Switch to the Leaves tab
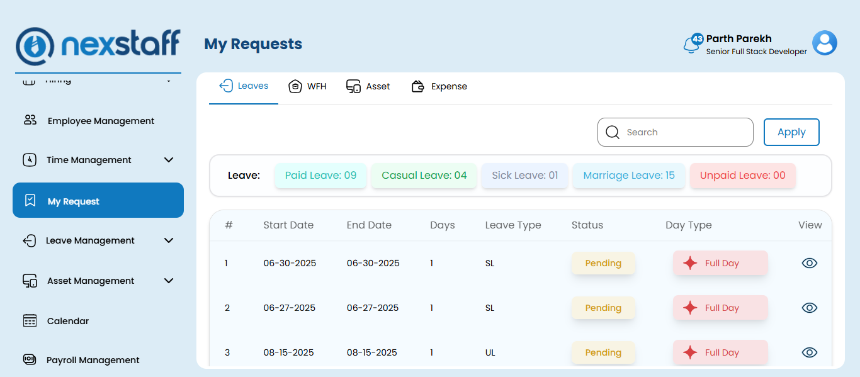Image resolution: width=860 pixels, height=377 pixels. (244, 86)
